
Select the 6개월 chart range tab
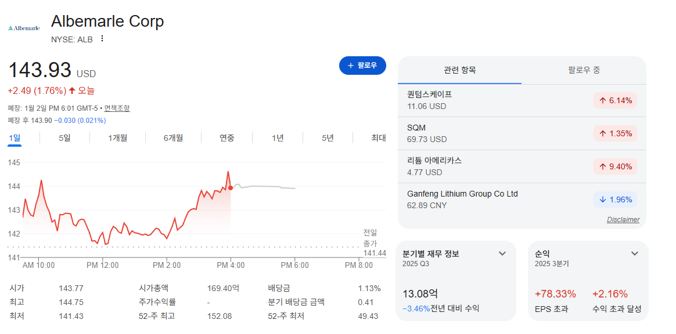pos(173,138)
